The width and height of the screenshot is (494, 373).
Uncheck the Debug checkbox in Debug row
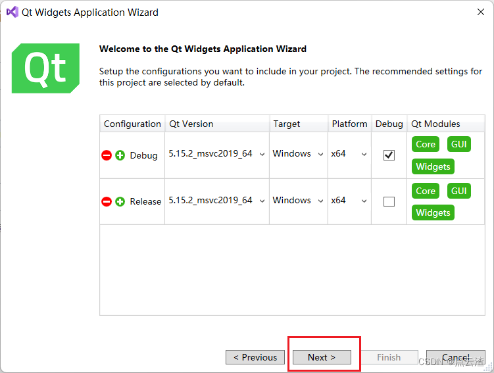(x=389, y=155)
